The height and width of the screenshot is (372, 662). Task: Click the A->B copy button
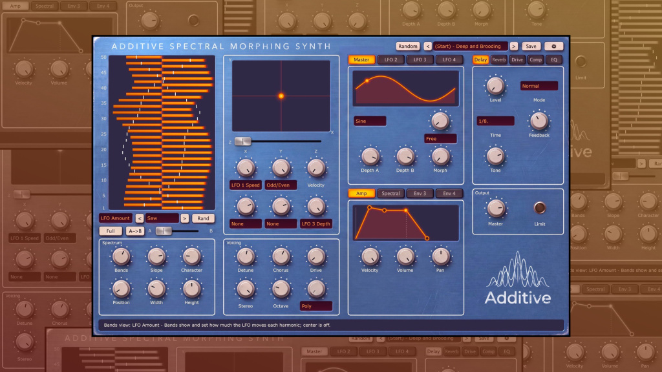[x=134, y=231]
